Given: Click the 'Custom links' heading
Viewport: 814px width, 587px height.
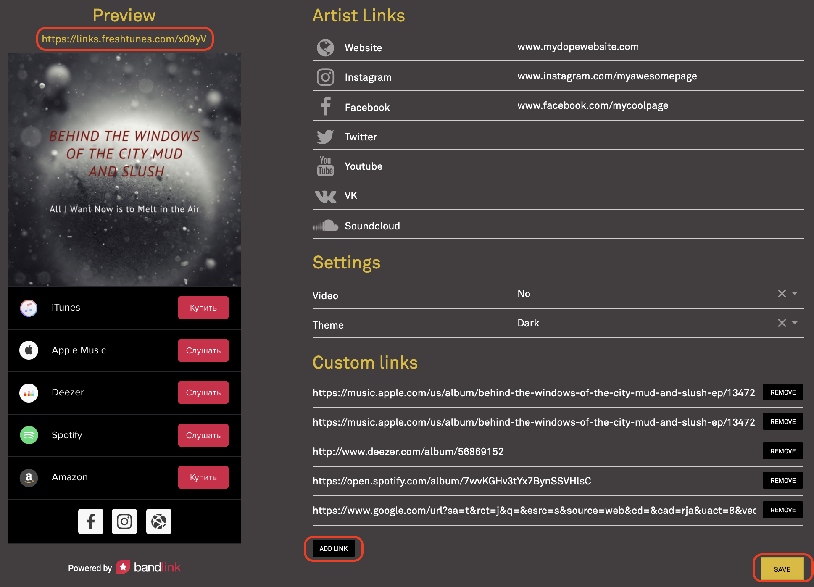Looking at the screenshot, I should (x=365, y=362).
